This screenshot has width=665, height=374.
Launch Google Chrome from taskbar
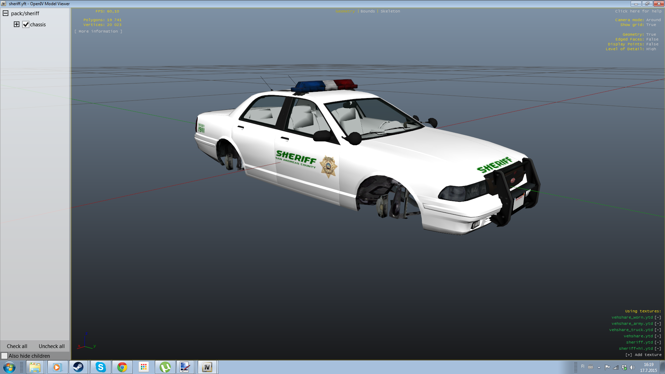tap(122, 367)
